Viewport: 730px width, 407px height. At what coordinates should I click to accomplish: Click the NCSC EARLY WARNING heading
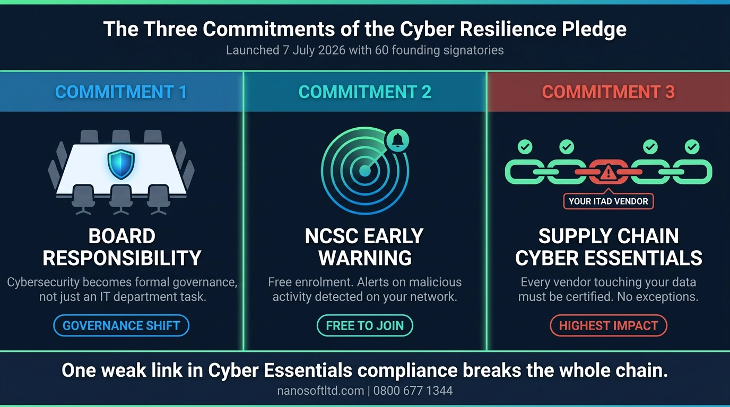[x=365, y=247]
